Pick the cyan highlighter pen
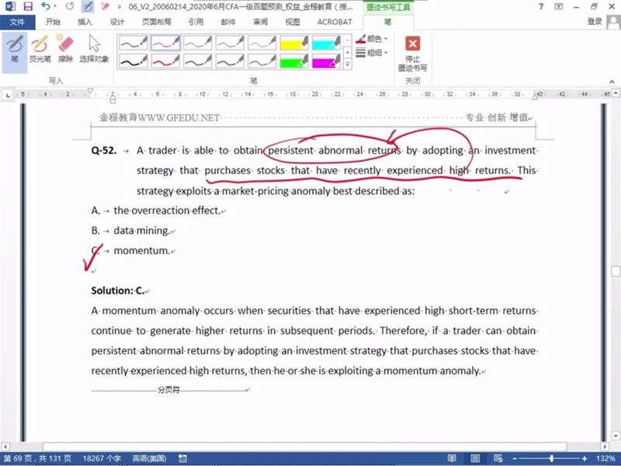Viewport: 621px width, 466px height. click(x=326, y=43)
